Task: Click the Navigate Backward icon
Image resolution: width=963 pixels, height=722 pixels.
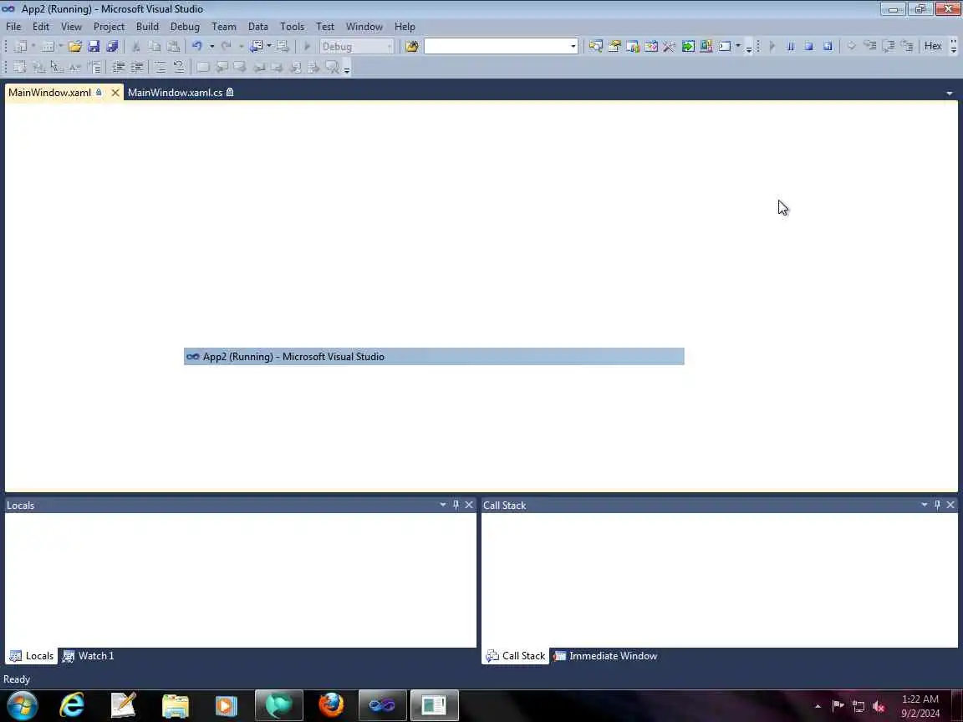Action: [257, 46]
